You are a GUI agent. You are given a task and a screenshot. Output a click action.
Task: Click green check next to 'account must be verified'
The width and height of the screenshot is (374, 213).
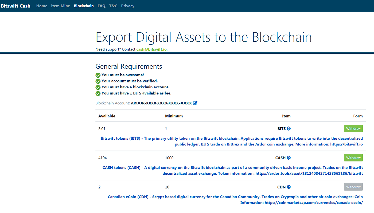(98, 81)
